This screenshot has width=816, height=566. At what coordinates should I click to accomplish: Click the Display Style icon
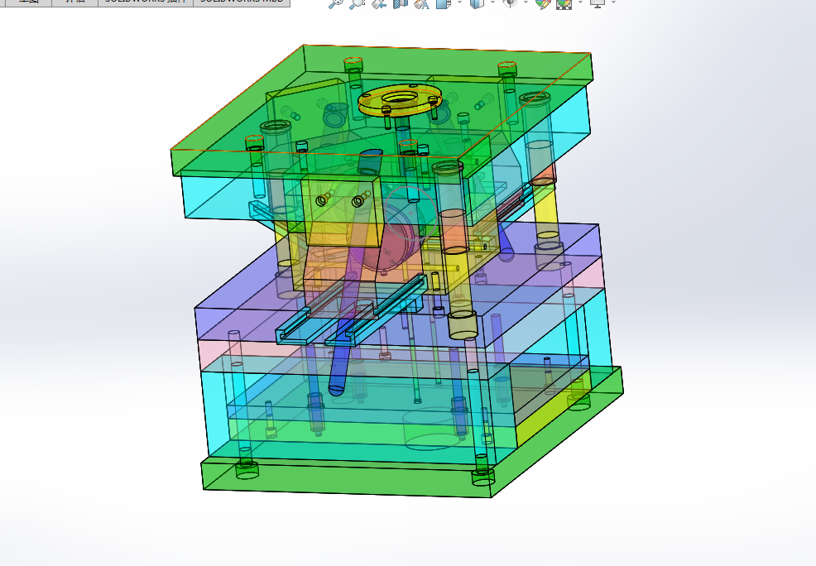pyautogui.click(x=476, y=3)
